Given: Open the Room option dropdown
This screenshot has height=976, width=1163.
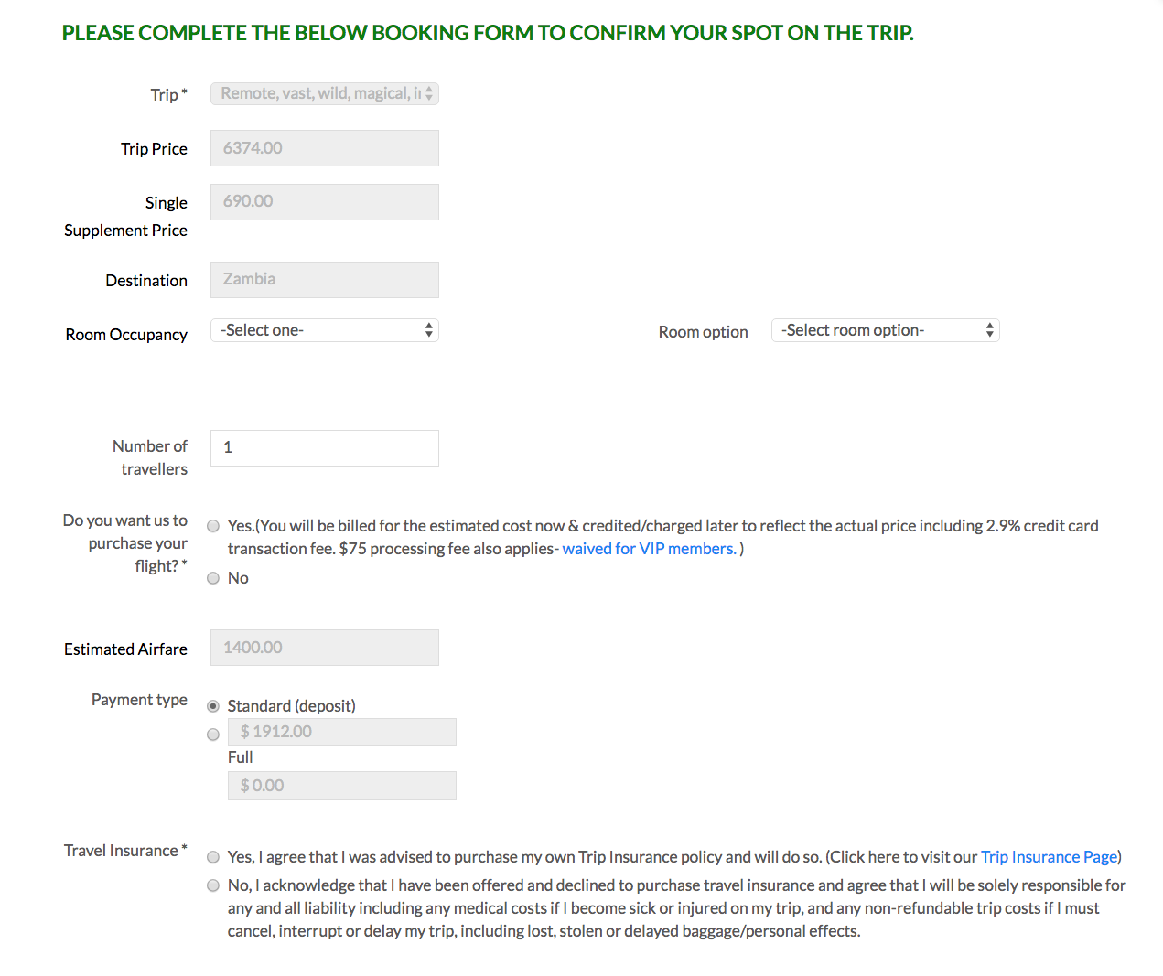Looking at the screenshot, I should coord(884,329).
